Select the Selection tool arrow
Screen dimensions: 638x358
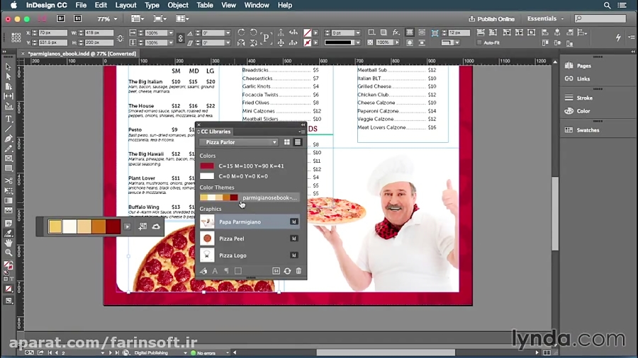click(9, 67)
